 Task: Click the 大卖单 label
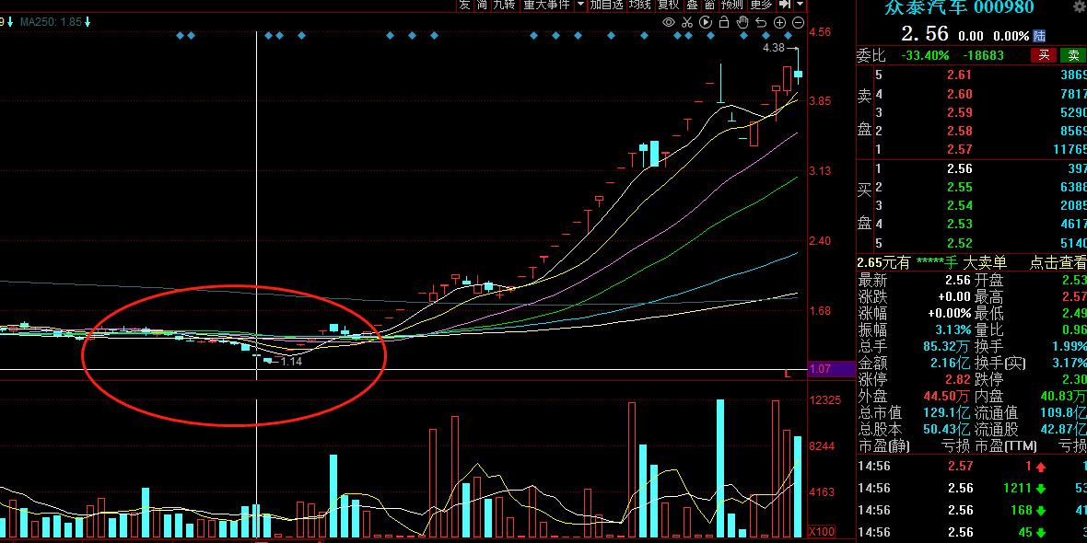[983, 262]
